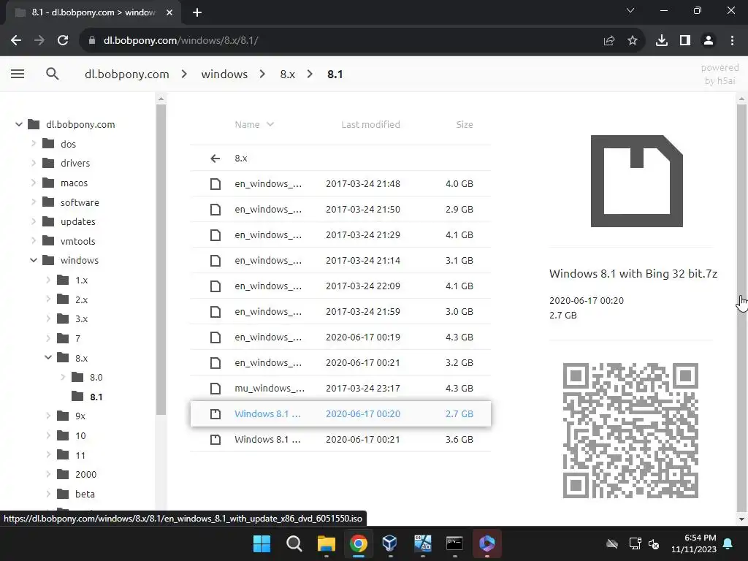Screen dimensions: 748x561
Task: Open highlighted Windows 8.1 2.7 GB file
Action: (340, 413)
